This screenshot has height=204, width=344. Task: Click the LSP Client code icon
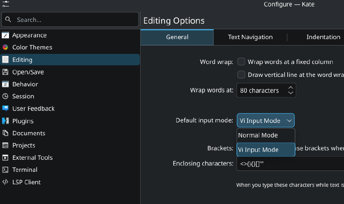[x=5, y=182]
